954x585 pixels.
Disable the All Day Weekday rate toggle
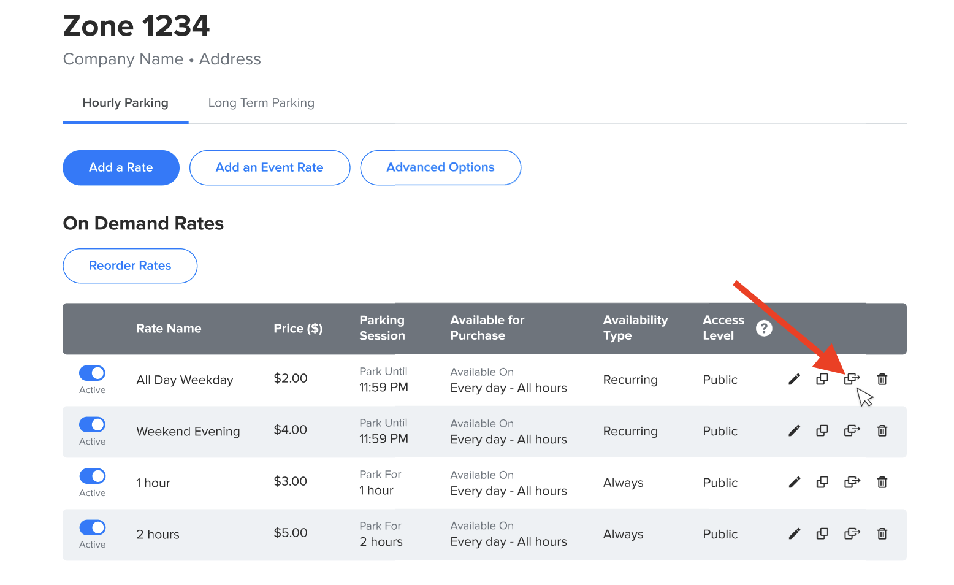[x=92, y=373]
